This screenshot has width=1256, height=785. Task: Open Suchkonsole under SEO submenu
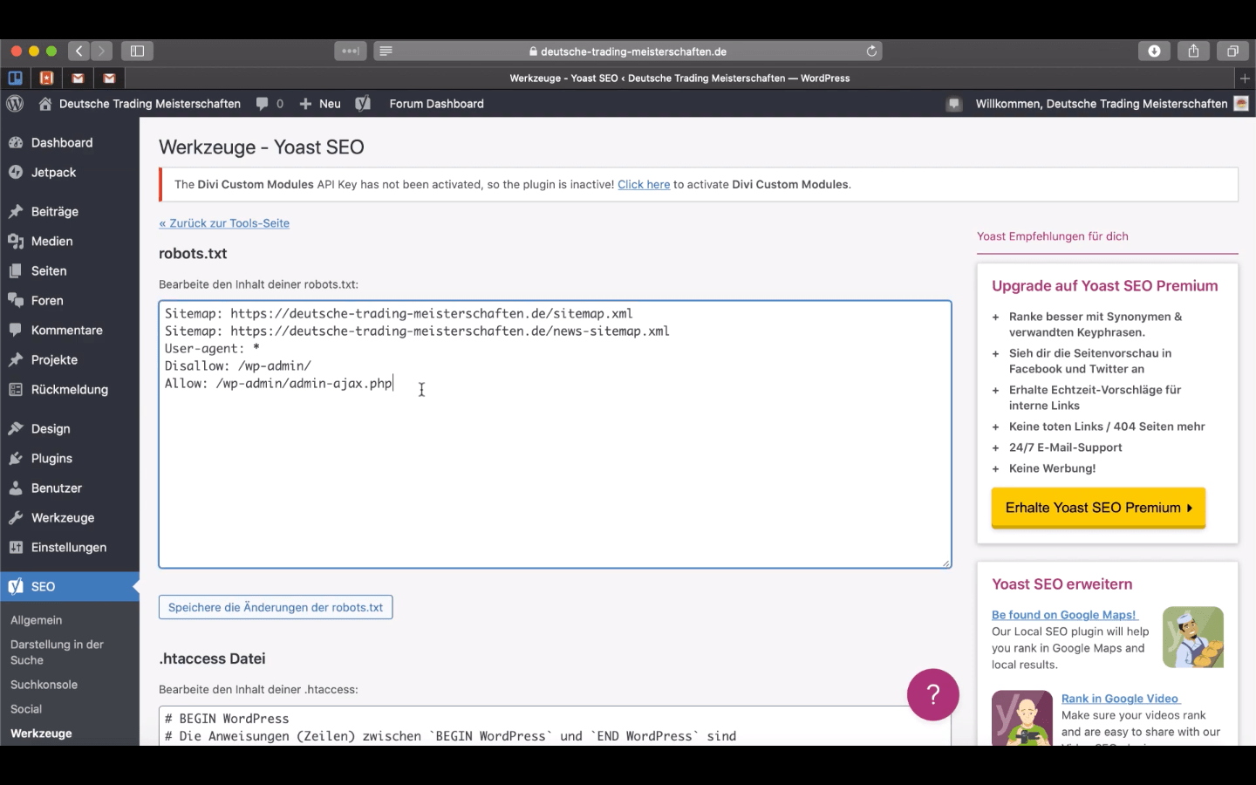coord(44,685)
